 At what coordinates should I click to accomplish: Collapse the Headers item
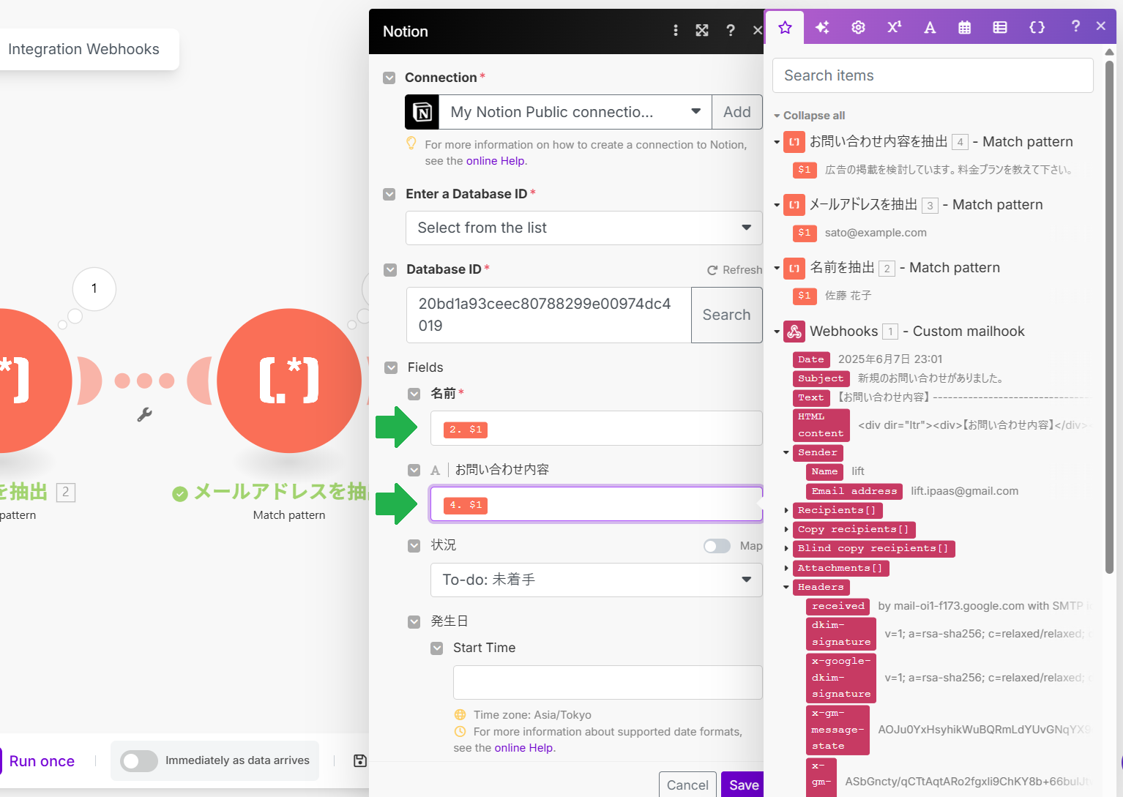(787, 587)
